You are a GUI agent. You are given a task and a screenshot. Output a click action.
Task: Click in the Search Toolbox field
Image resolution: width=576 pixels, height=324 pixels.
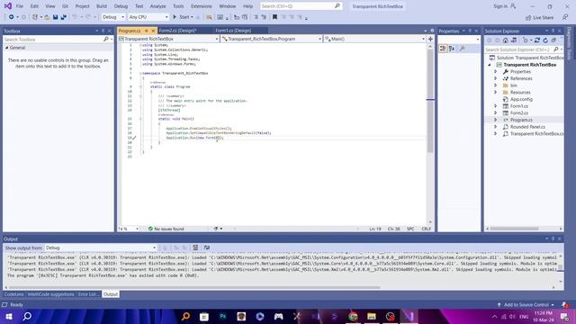point(53,39)
